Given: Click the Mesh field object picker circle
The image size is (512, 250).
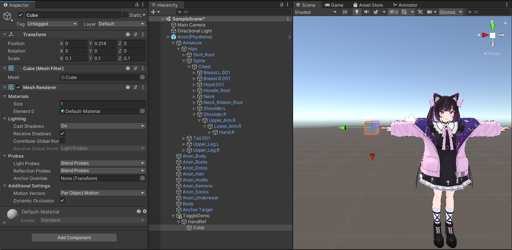Looking at the screenshot, I should (142, 77).
